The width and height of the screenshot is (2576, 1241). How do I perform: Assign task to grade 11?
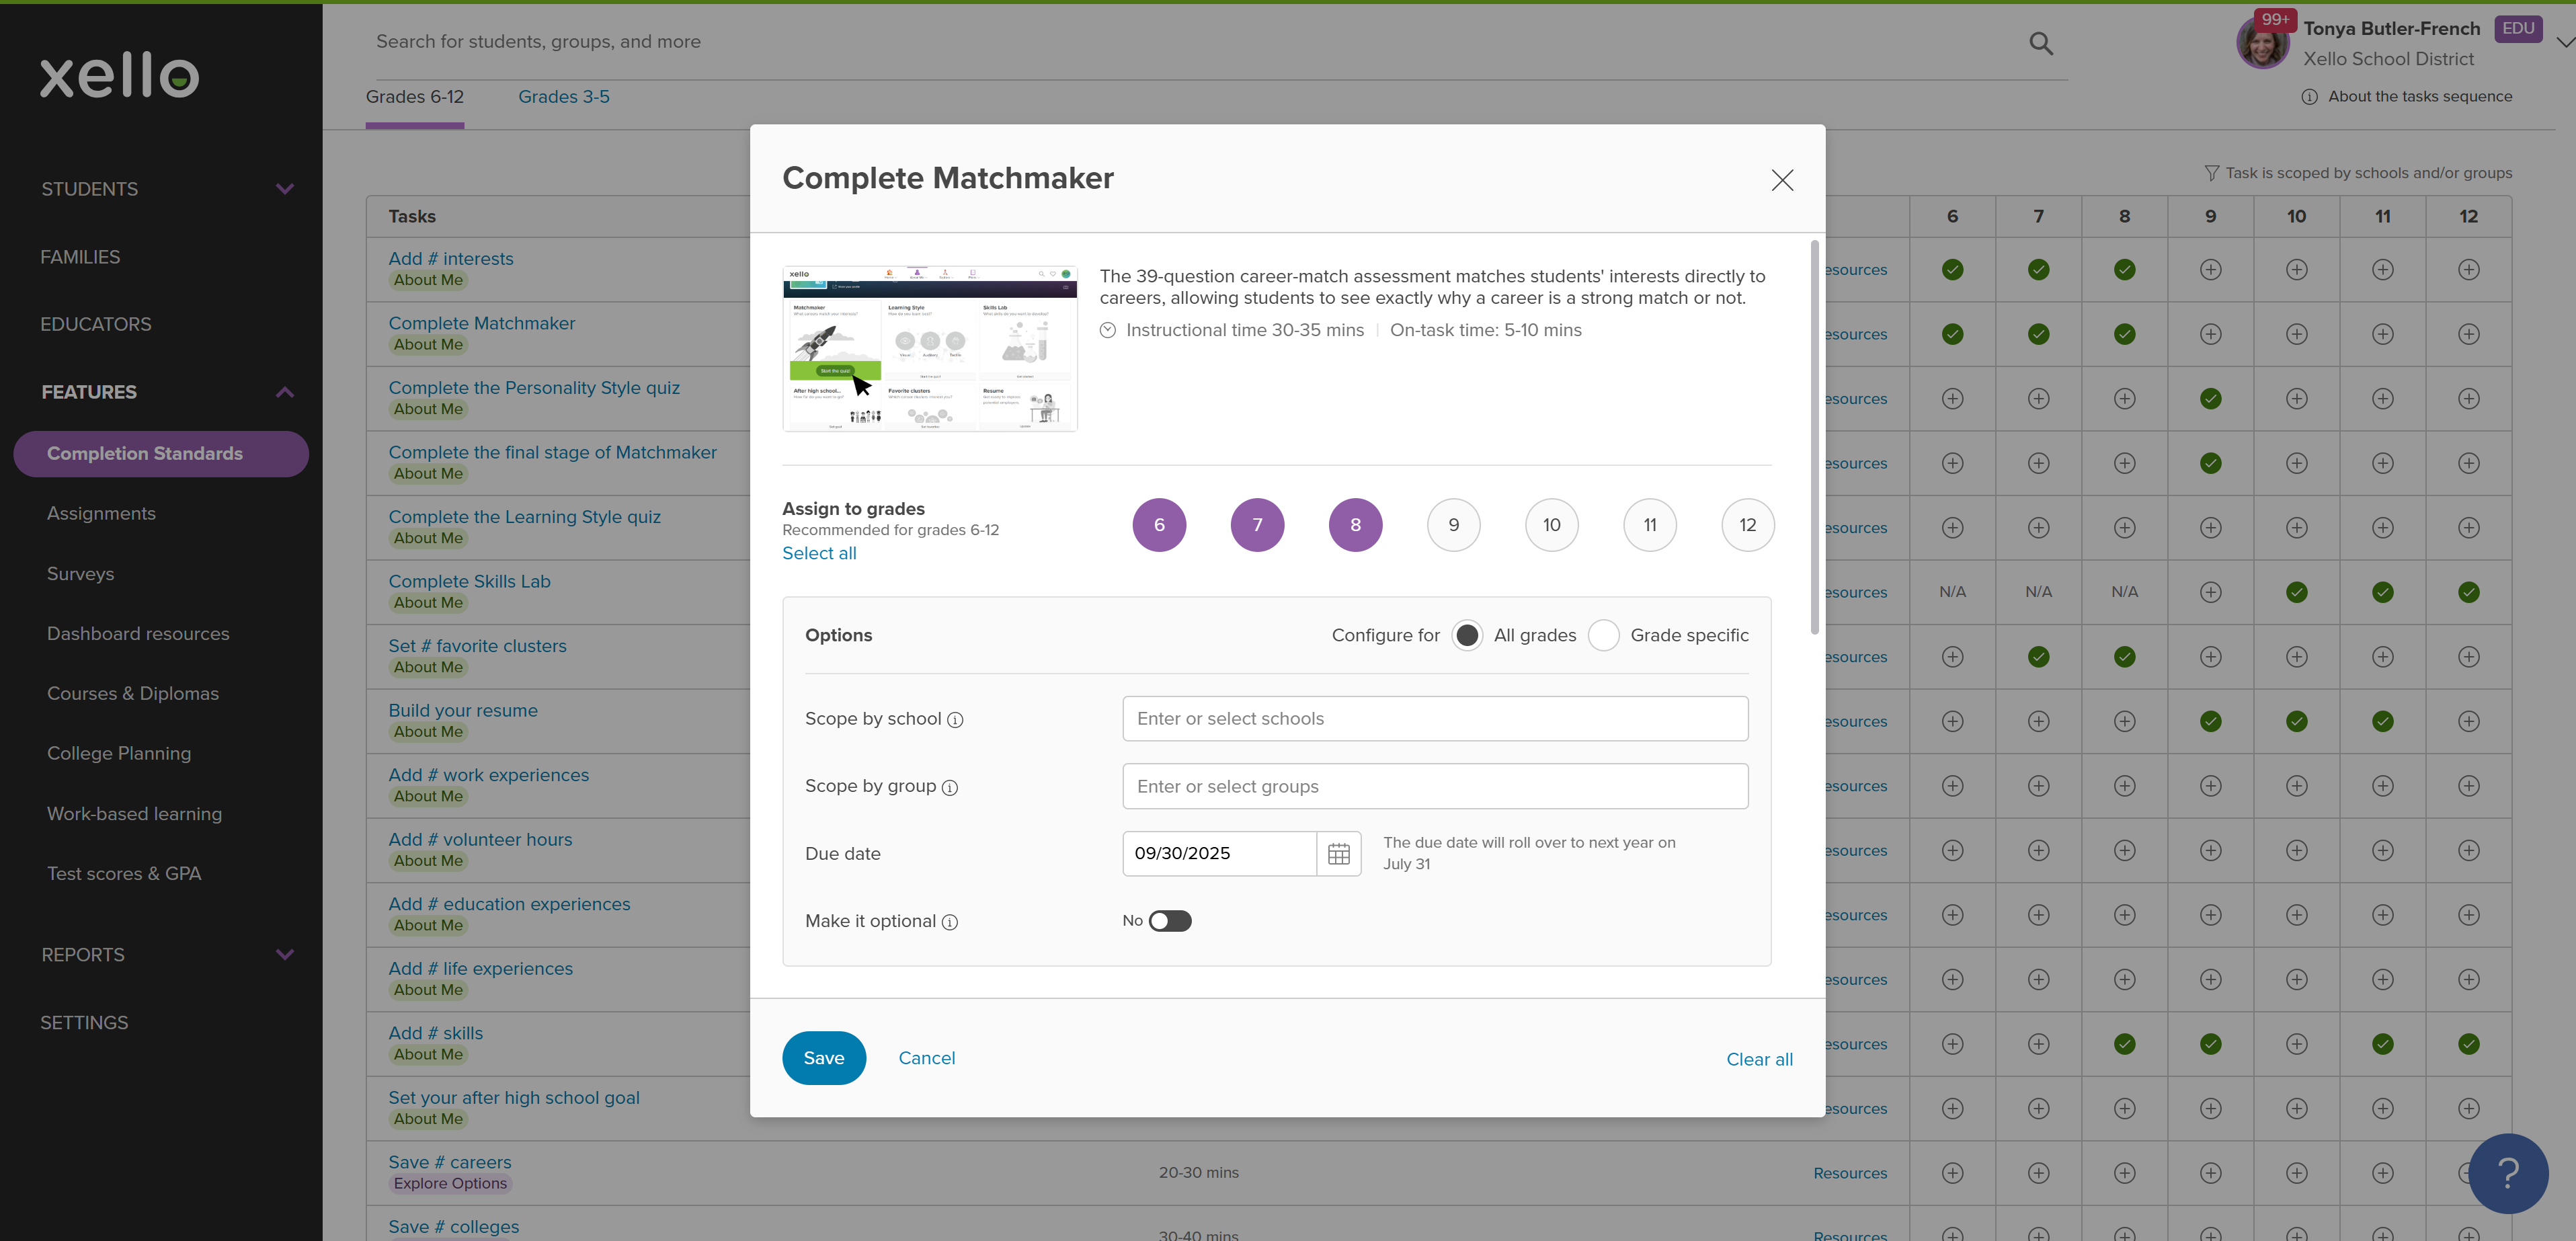(x=1649, y=525)
